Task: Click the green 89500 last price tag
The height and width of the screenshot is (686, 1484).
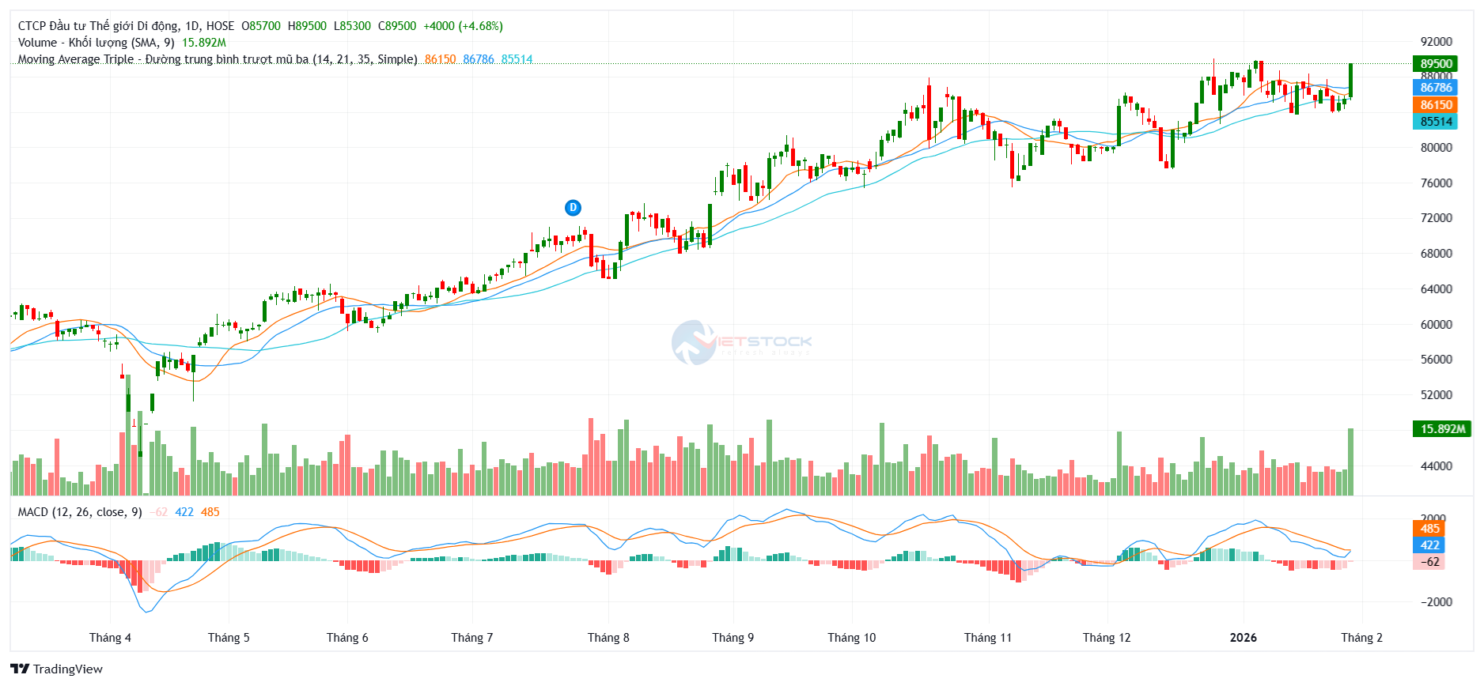Action: [x=1435, y=64]
